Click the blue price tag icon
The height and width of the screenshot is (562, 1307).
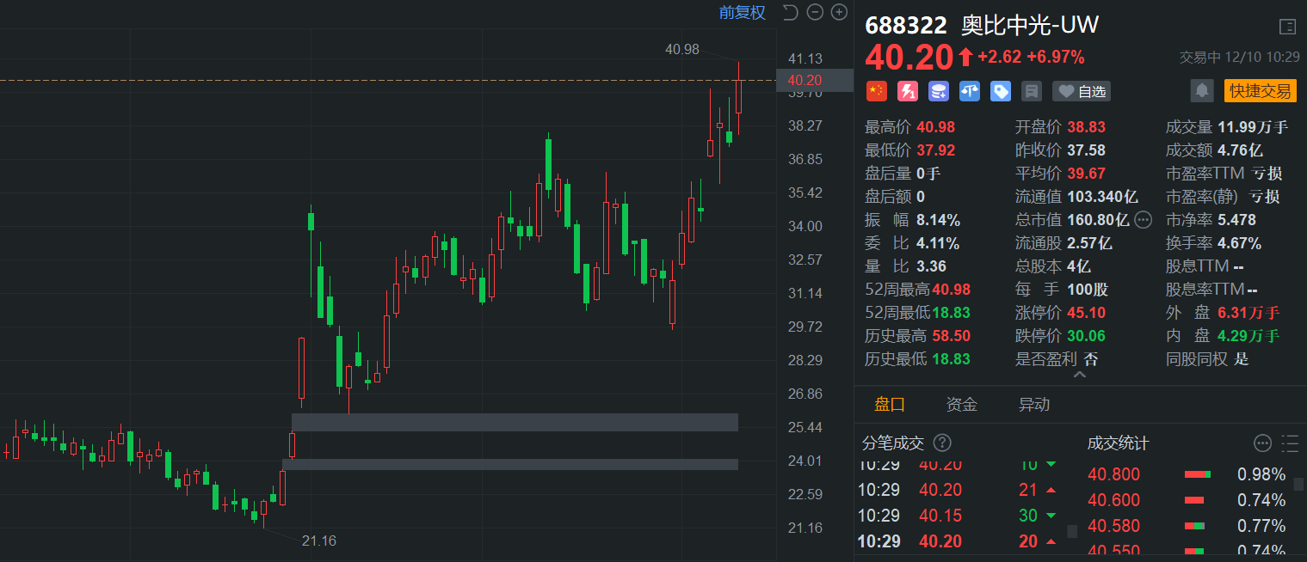[1001, 91]
